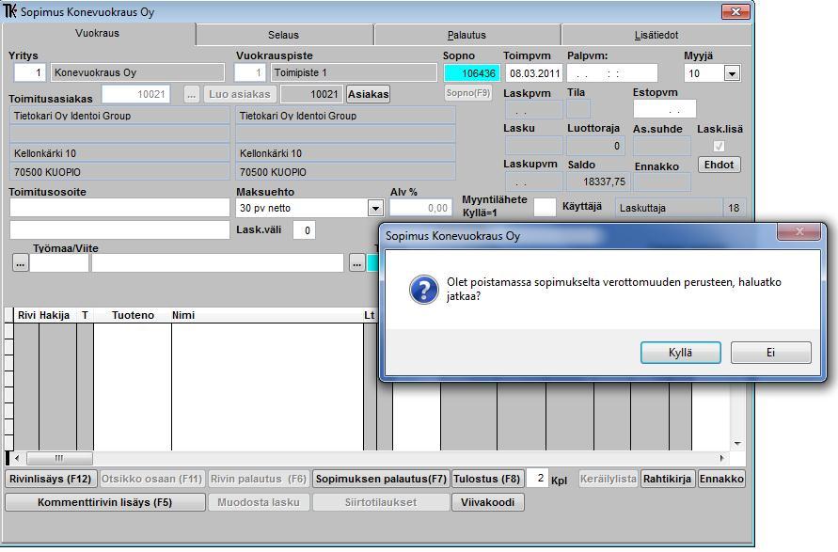Click the Estopvm date field
Screen dimensions: 838x552
pos(665,109)
